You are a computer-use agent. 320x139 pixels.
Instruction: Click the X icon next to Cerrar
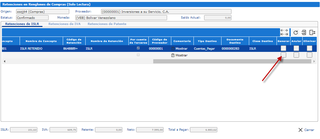tap(300, 130)
